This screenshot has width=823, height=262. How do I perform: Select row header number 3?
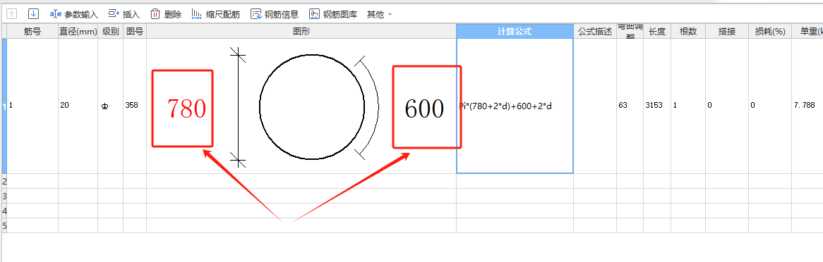pos(5,196)
